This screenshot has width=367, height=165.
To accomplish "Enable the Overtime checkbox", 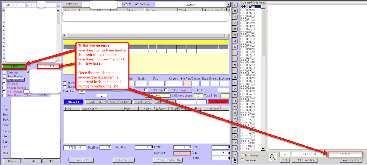I will pos(4,84).
